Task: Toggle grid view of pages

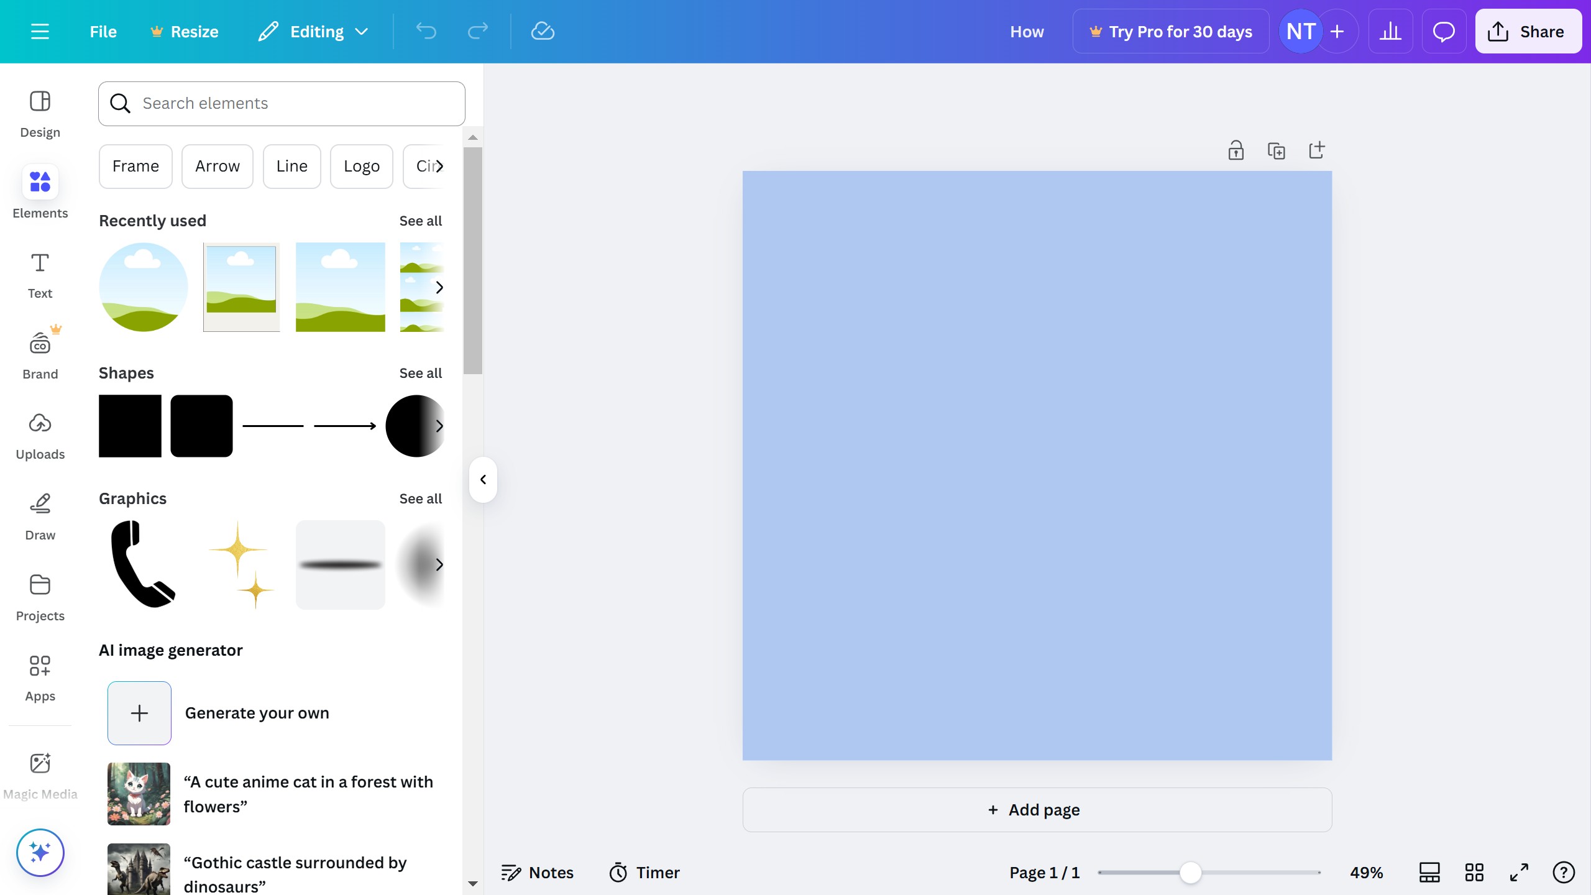Action: [1474, 872]
